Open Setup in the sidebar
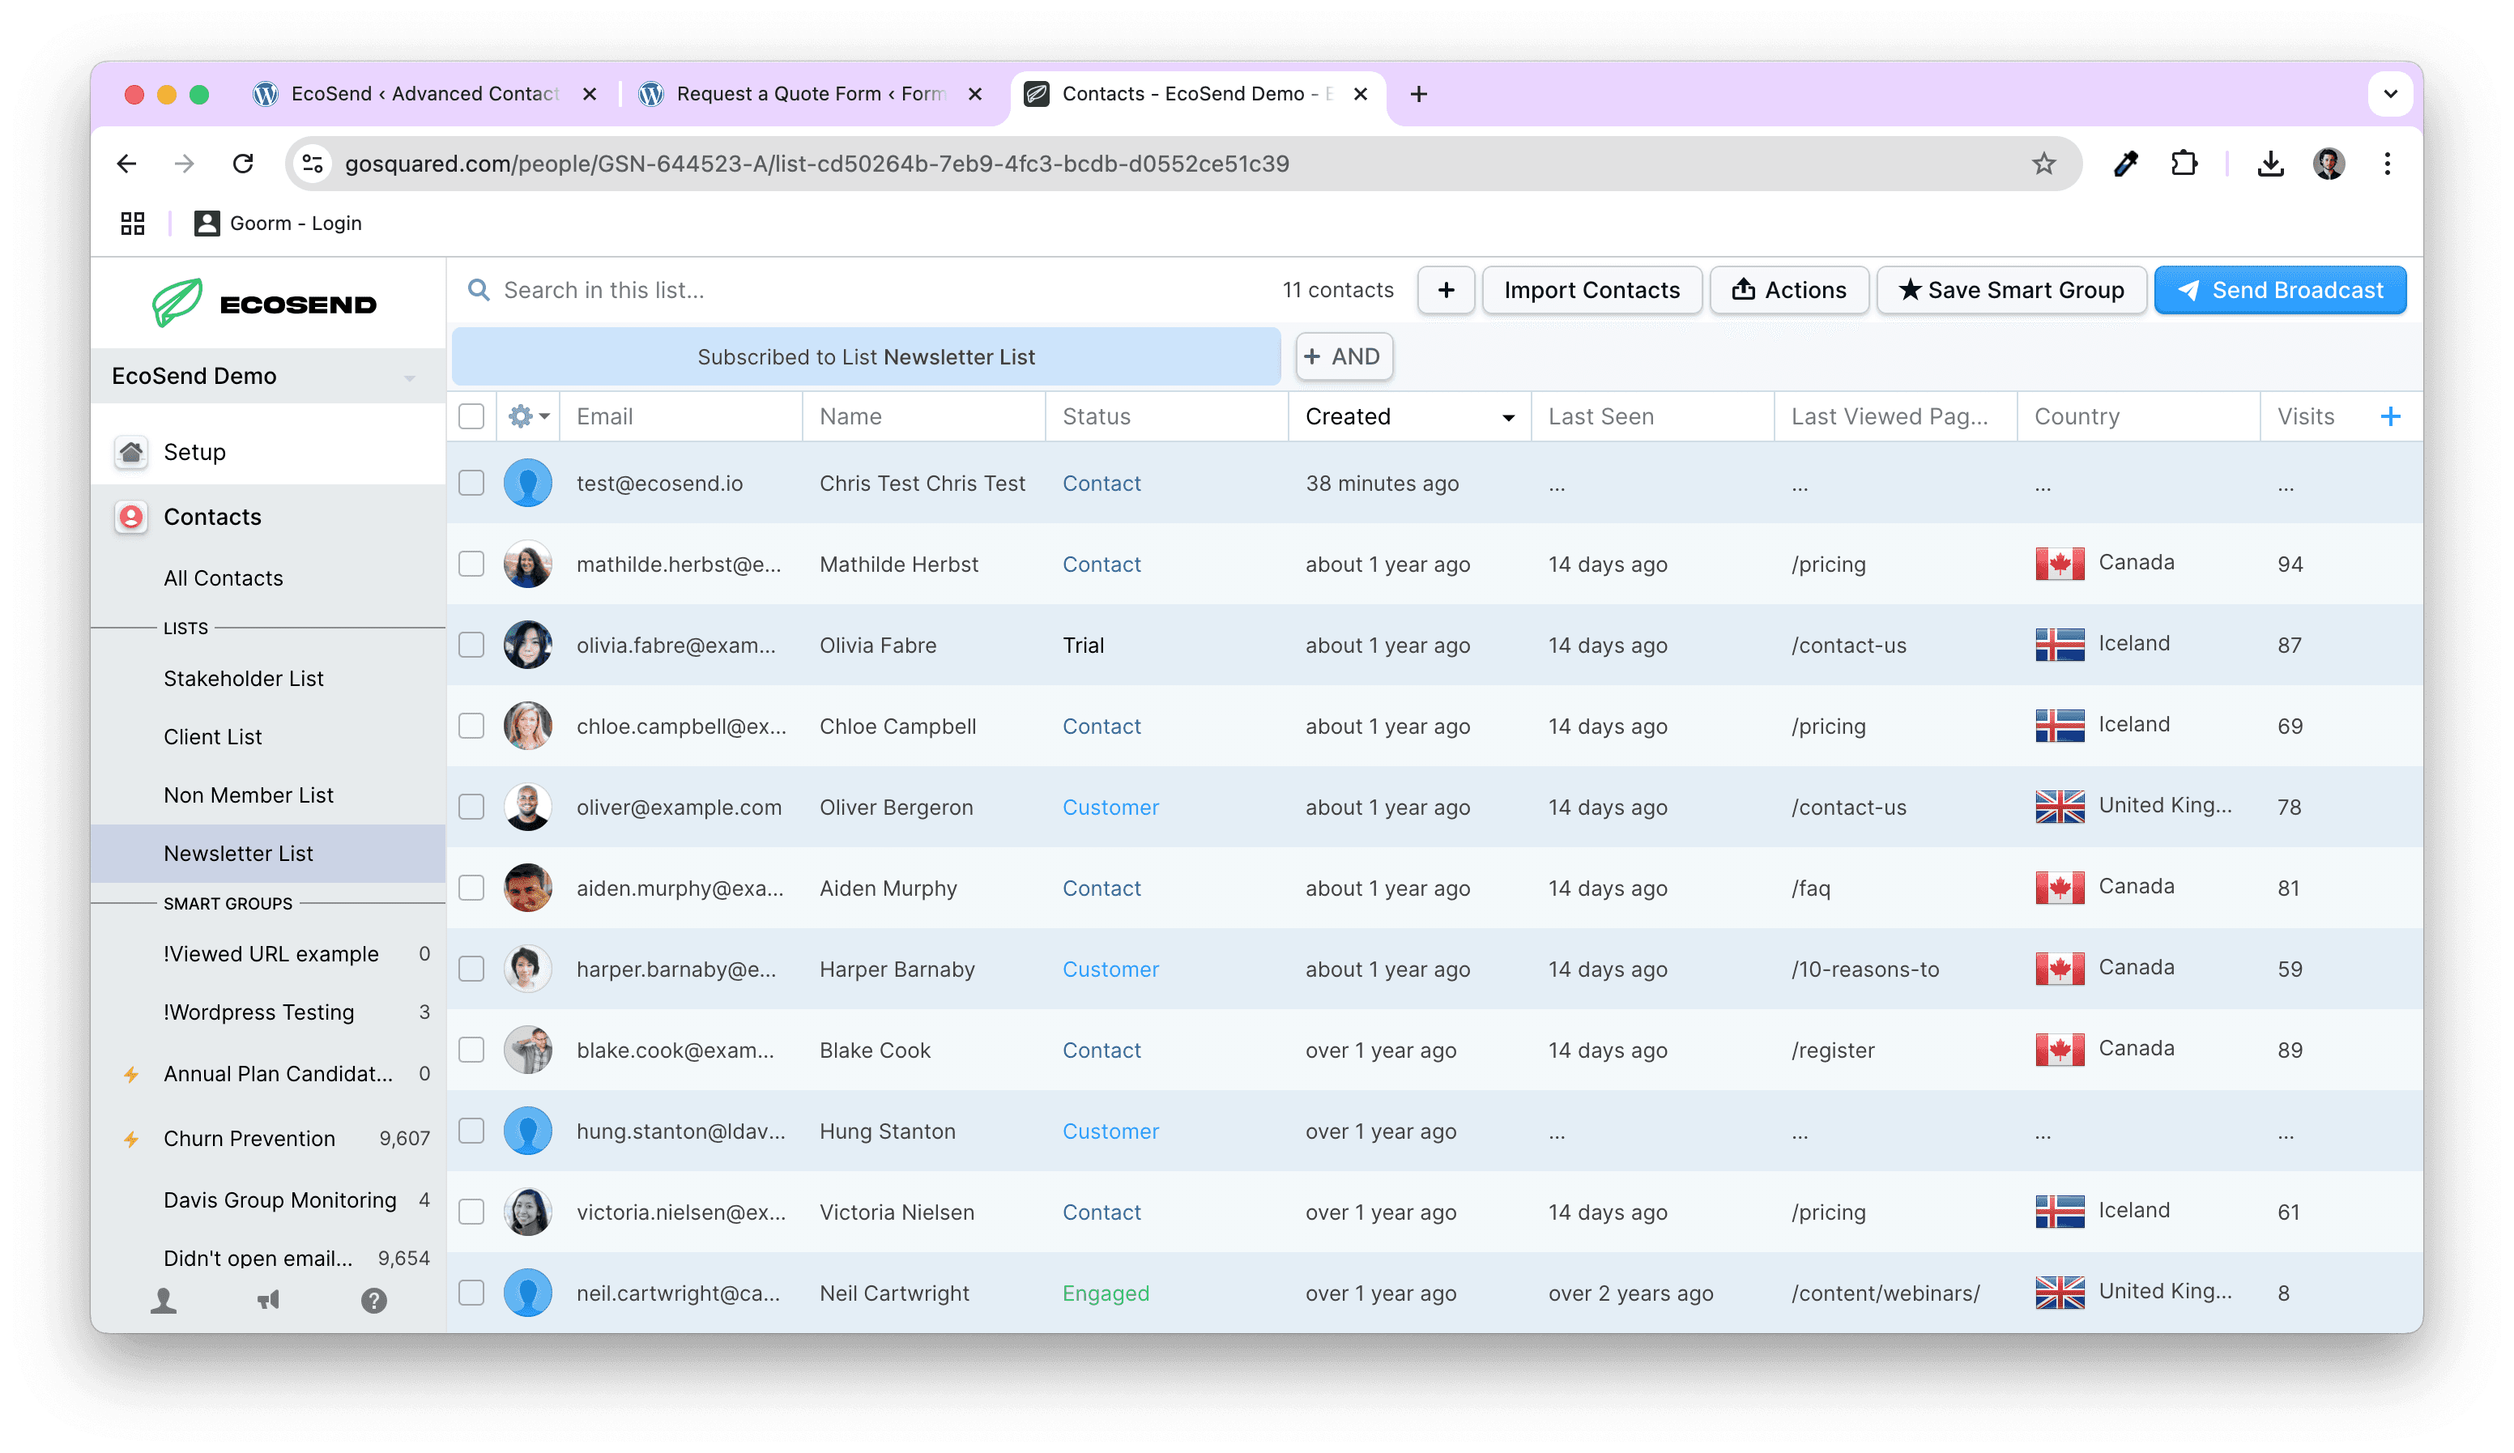This screenshot has height=1453, width=2514. click(x=194, y=452)
